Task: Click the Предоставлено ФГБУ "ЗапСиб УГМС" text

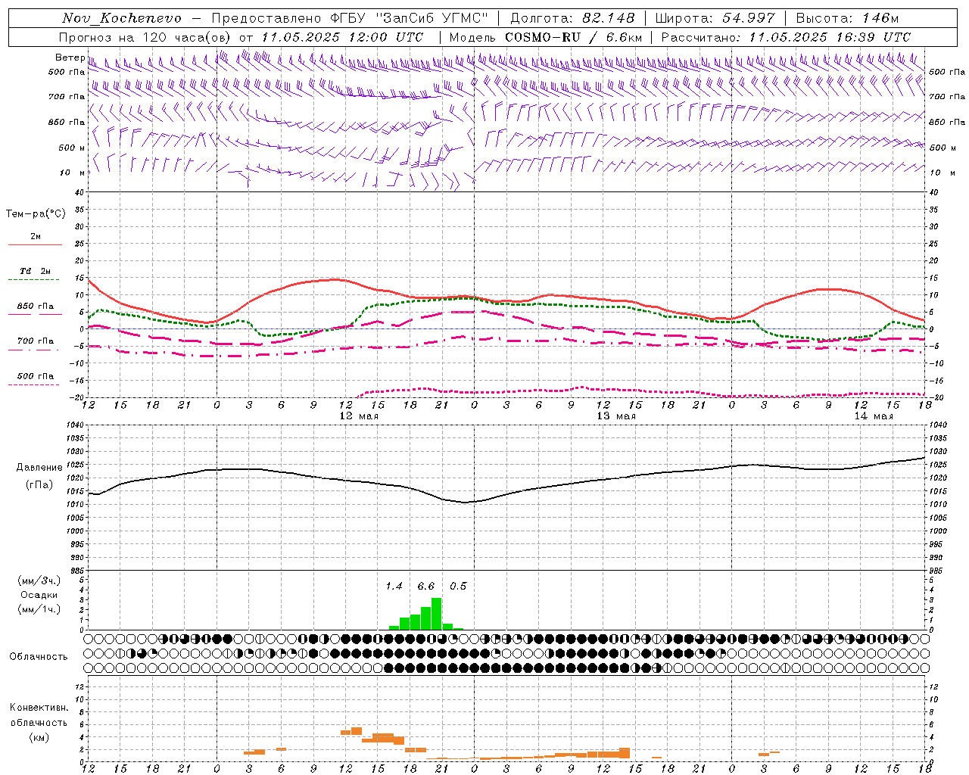Action: point(350,18)
